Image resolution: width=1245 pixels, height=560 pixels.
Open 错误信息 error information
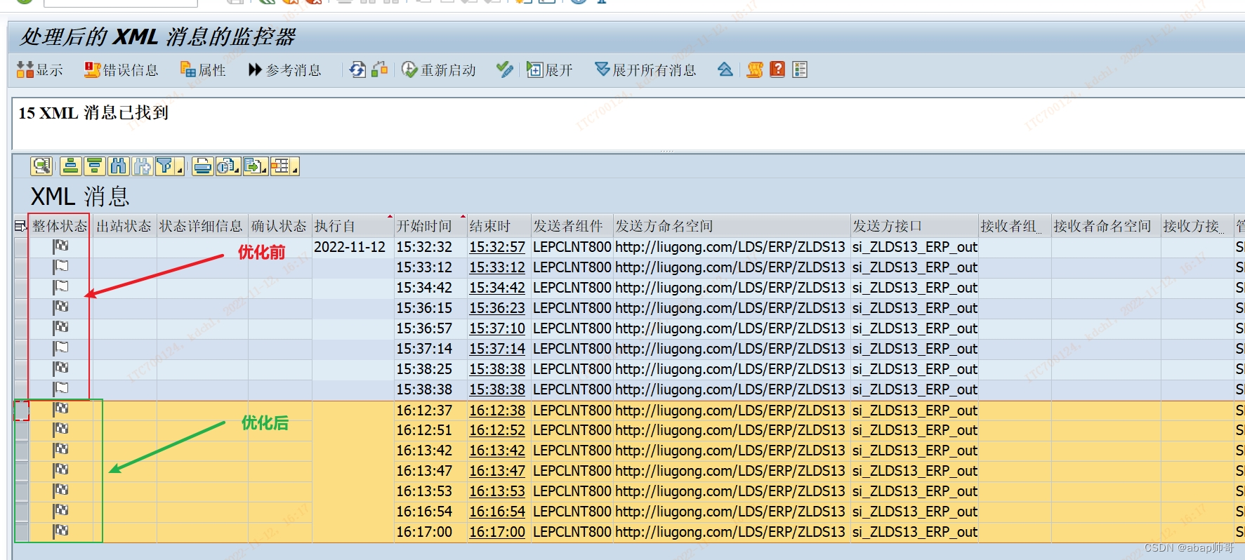[x=121, y=69]
